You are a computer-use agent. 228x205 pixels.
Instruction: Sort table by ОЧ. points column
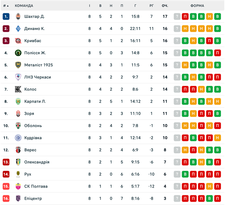pos(165,6)
